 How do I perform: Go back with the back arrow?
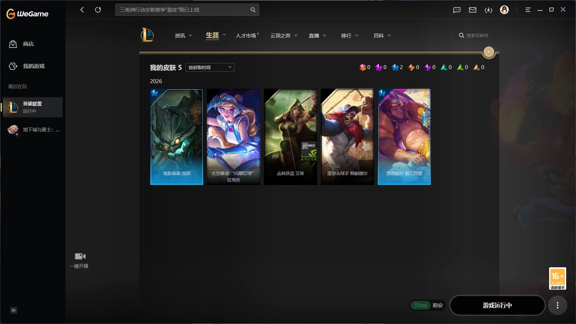[x=82, y=10]
